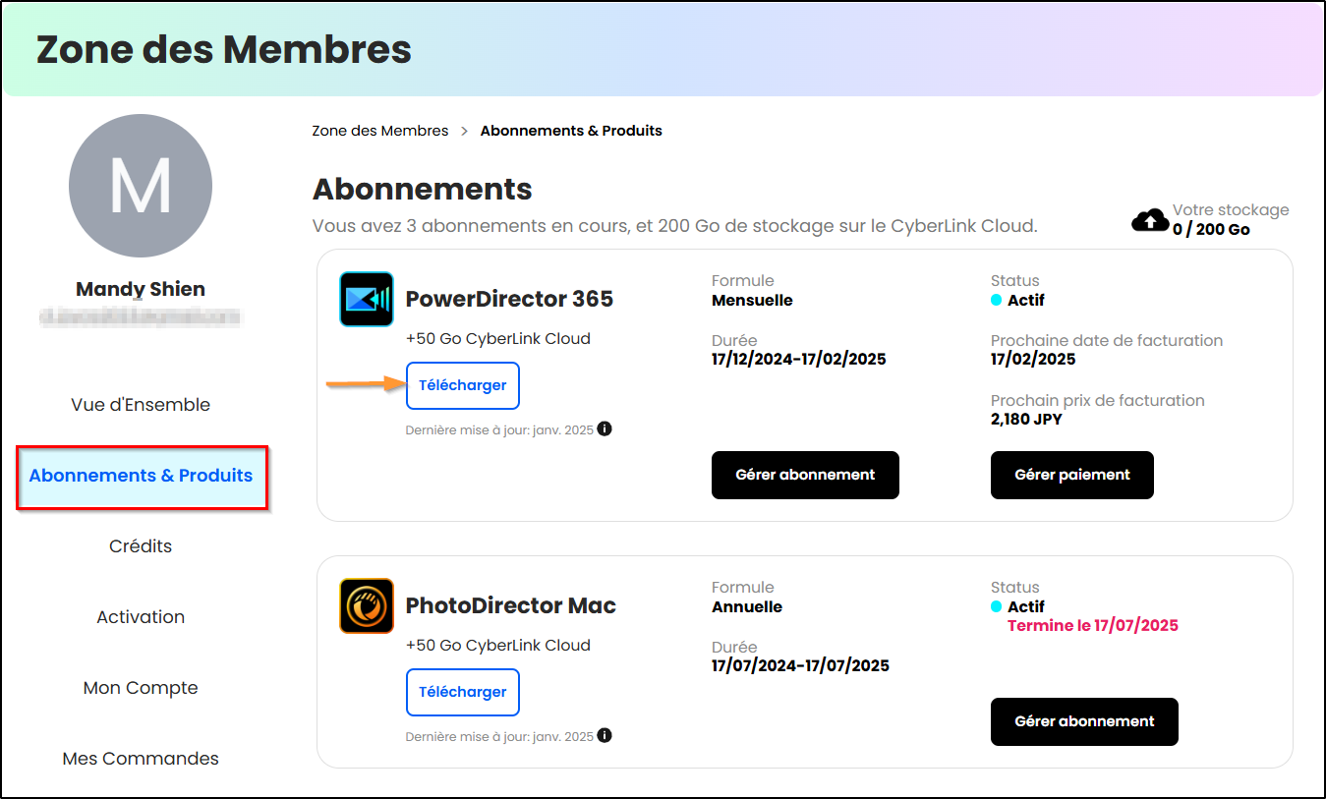Open Crédits from the sidebar

[x=141, y=546]
